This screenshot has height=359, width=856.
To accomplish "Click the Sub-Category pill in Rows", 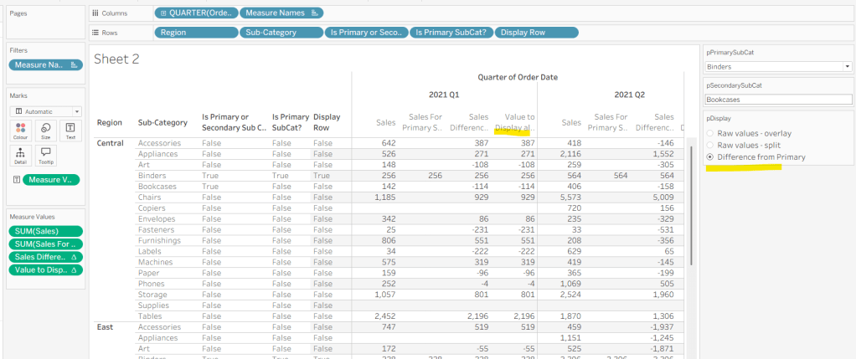I will [x=281, y=33].
